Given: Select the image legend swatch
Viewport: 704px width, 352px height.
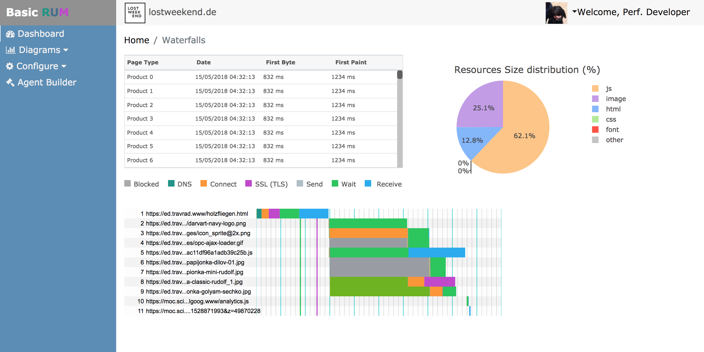Looking at the screenshot, I should (595, 98).
